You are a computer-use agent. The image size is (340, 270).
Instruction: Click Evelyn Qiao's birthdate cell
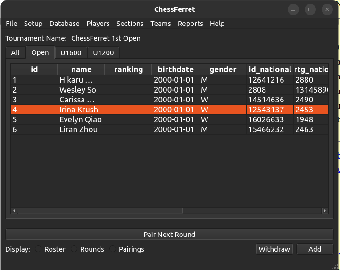(175, 119)
